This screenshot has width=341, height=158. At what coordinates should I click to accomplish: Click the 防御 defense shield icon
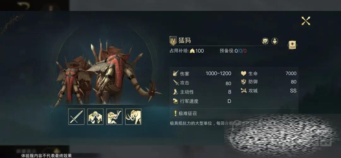pyautogui.click(x=243, y=82)
